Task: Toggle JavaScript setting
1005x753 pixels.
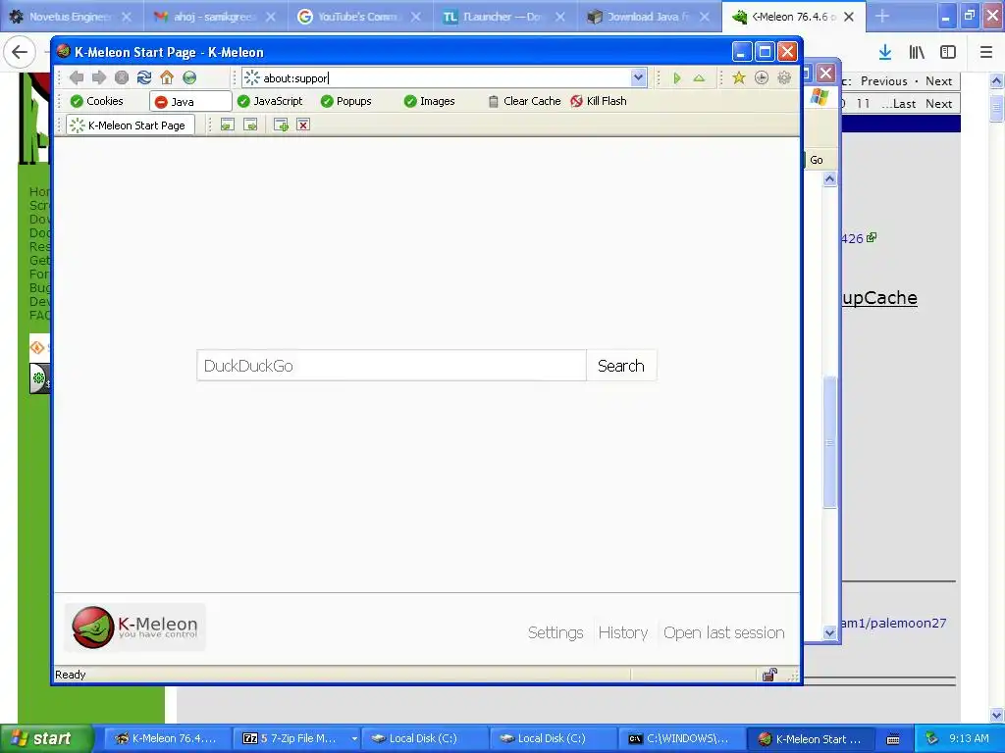Action: click(270, 101)
